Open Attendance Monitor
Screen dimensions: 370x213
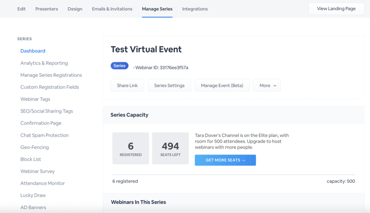[x=42, y=183]
